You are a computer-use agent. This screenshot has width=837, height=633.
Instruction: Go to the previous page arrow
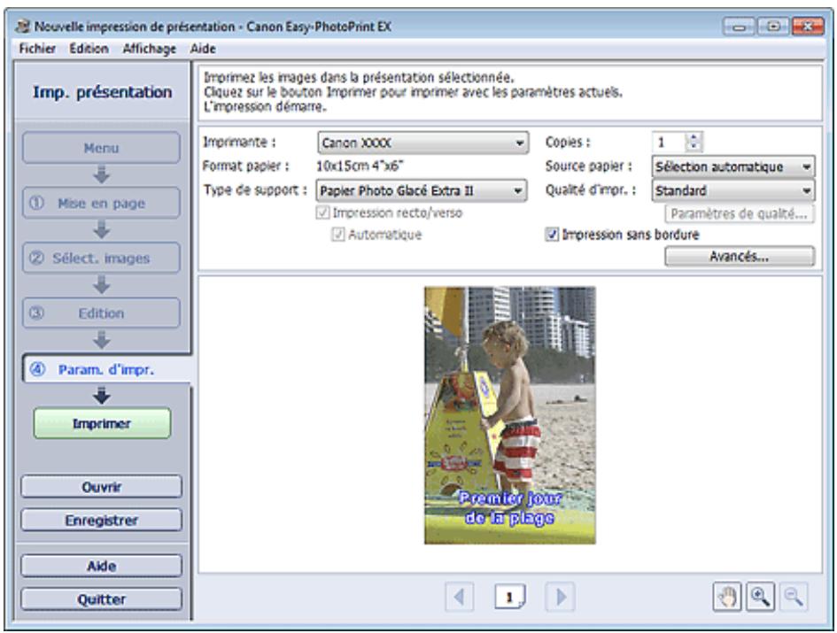[x=459, y=596]
